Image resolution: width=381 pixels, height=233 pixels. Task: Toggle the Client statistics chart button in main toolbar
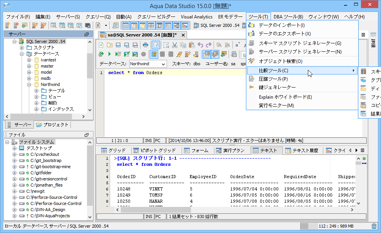tap(185, 25)
